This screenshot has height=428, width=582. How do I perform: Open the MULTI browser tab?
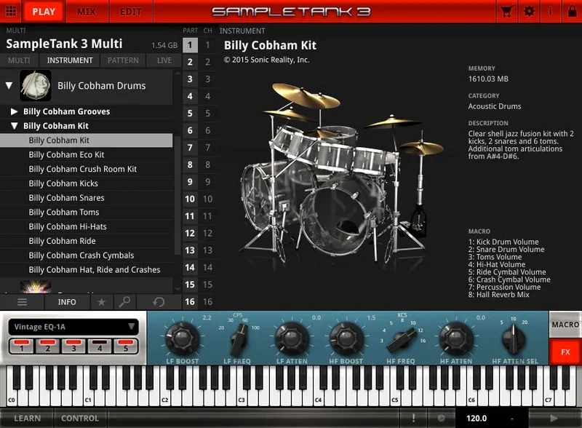click(19, 60)
